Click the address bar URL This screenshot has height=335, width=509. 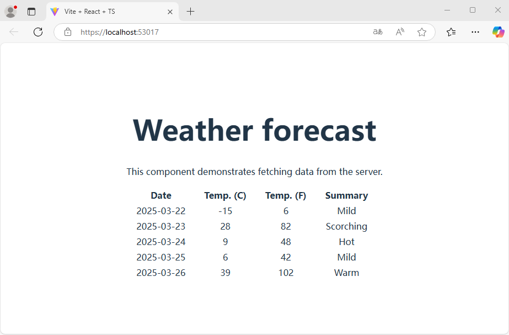pyautogui.click(x=120, y=32)
